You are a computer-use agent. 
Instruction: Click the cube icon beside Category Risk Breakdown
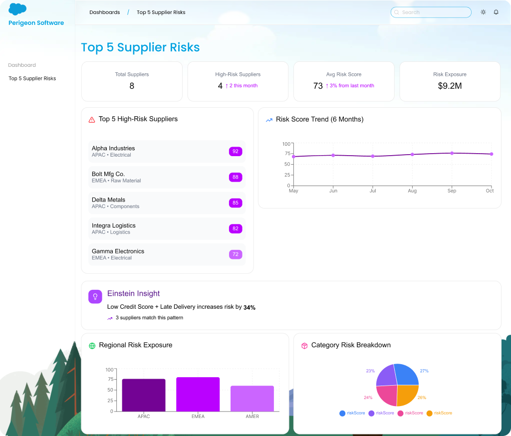click(304, 346)
